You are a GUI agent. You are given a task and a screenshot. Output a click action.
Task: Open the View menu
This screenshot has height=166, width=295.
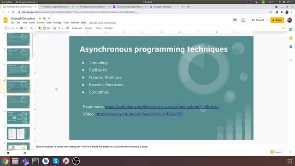25,23
